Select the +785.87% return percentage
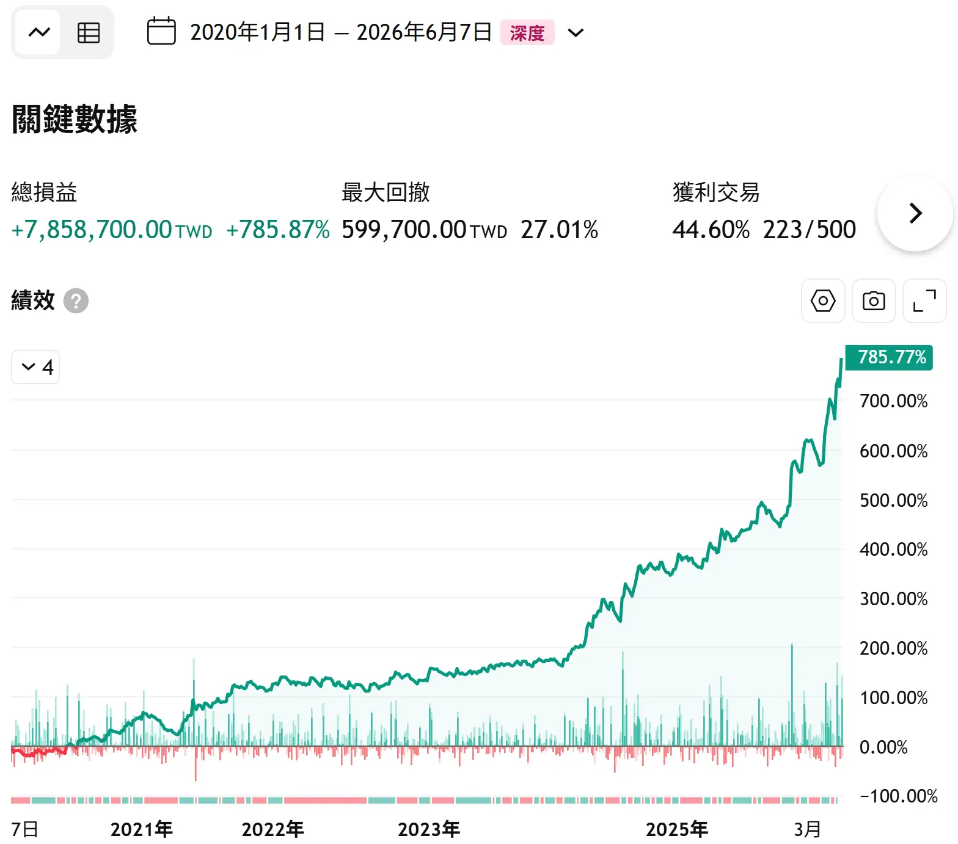 point(278,230)
